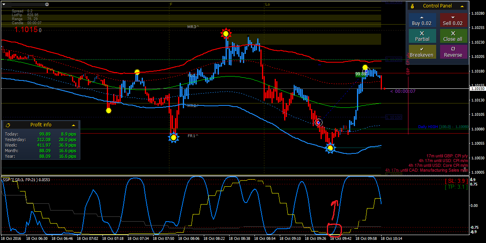
Task: Click the Week profit row
Action: click(40, 145)
